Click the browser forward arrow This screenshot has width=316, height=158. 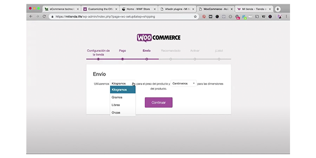click(38, 17)
